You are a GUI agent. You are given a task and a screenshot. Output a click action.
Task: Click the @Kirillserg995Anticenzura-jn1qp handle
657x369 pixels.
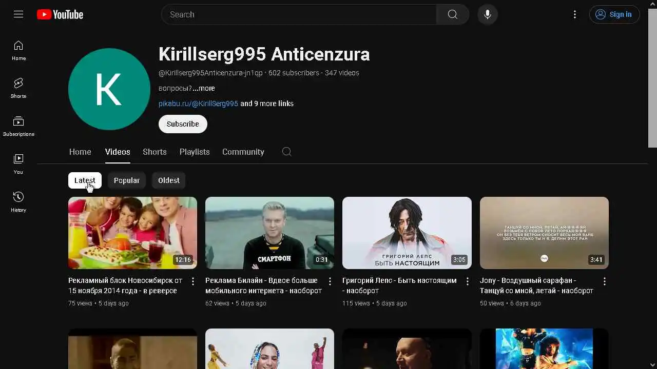(210, 73)
